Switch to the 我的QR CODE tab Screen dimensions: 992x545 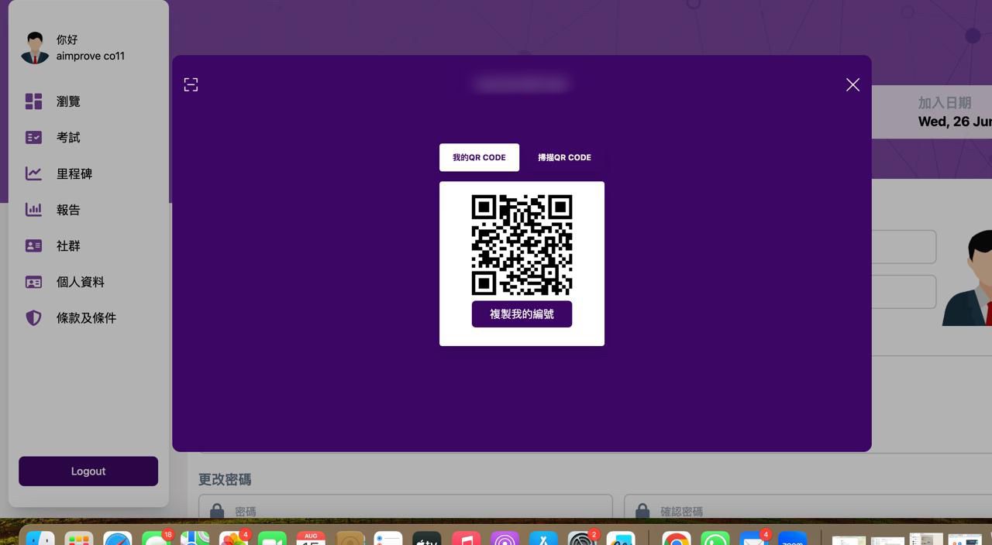479,157
